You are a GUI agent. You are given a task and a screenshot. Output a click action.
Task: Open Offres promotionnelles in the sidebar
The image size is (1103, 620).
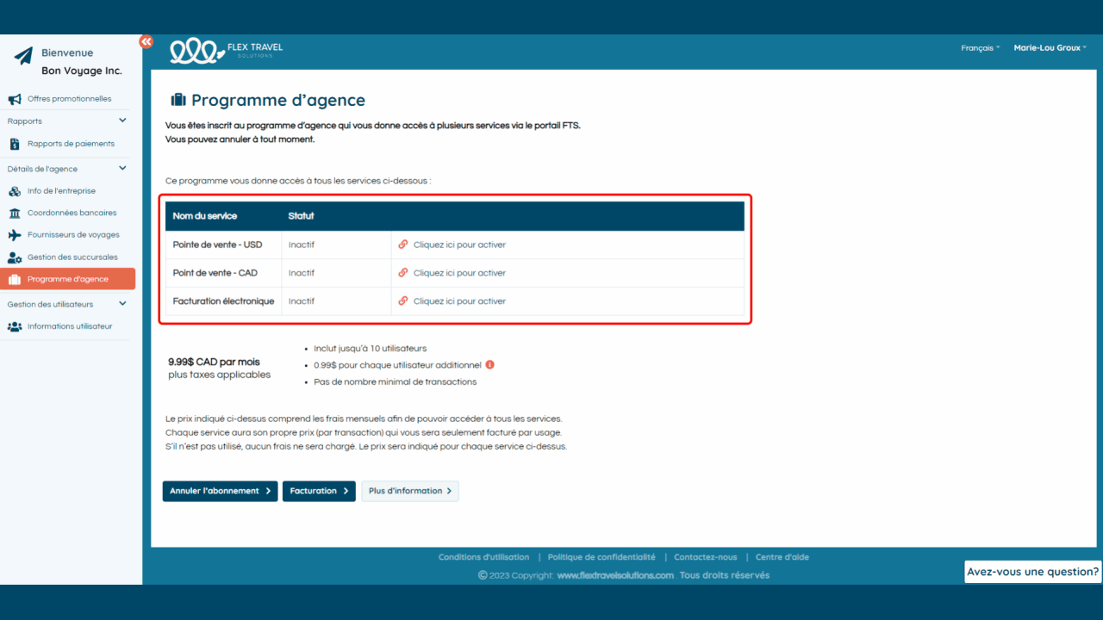(69, 99)
